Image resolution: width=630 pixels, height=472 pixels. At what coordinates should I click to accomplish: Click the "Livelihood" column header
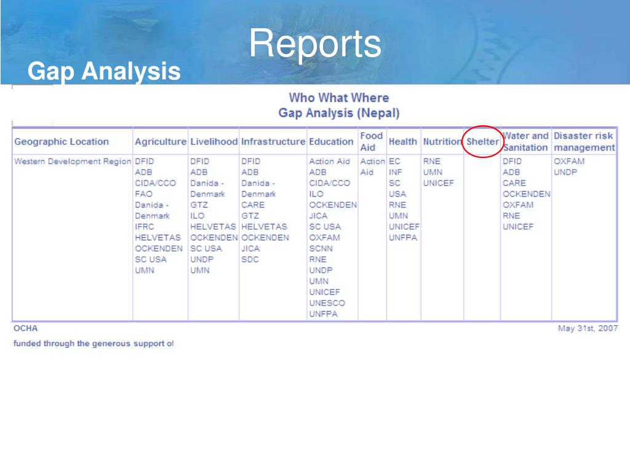tap(213, 142)
